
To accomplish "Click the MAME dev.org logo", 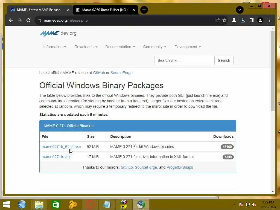I will pyautogui.click(x=58, y=33).
